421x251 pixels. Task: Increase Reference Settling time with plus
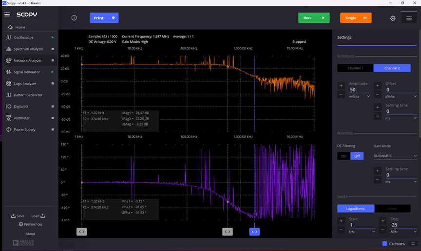[378, 108]
